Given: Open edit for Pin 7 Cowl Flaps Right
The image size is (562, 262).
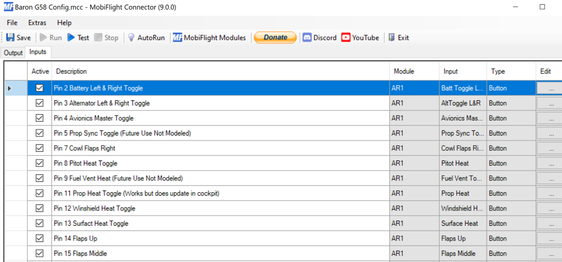Looking at the screenshot, I should point(550,148).
